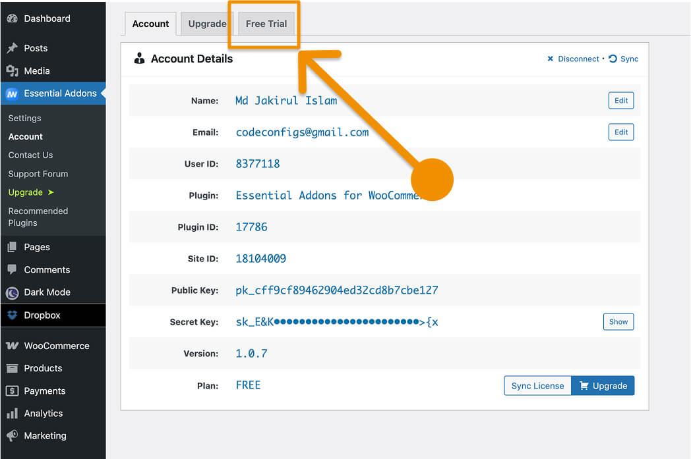Image resolution: width=691 pixels, height=459 pixels.
Task: Select Essential Addons menu item
Action: coord(53,94)
